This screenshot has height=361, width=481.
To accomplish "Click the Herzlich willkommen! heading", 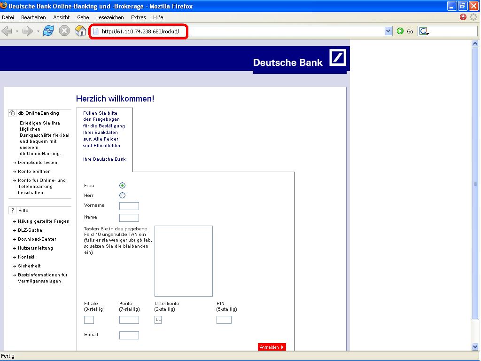I will [x=115, y=99].
